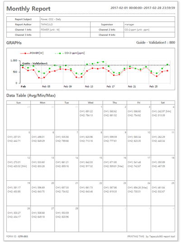181x242 pixels.
Task: Click the Supervisor label cell
Action: 107,24
